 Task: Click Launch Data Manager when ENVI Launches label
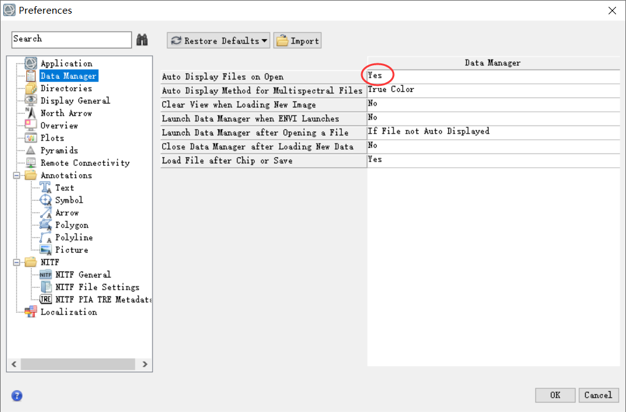251,119
